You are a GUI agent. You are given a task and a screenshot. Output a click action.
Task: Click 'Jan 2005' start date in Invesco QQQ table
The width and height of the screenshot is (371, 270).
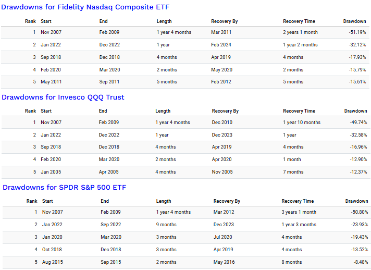(x=51, y=172)
